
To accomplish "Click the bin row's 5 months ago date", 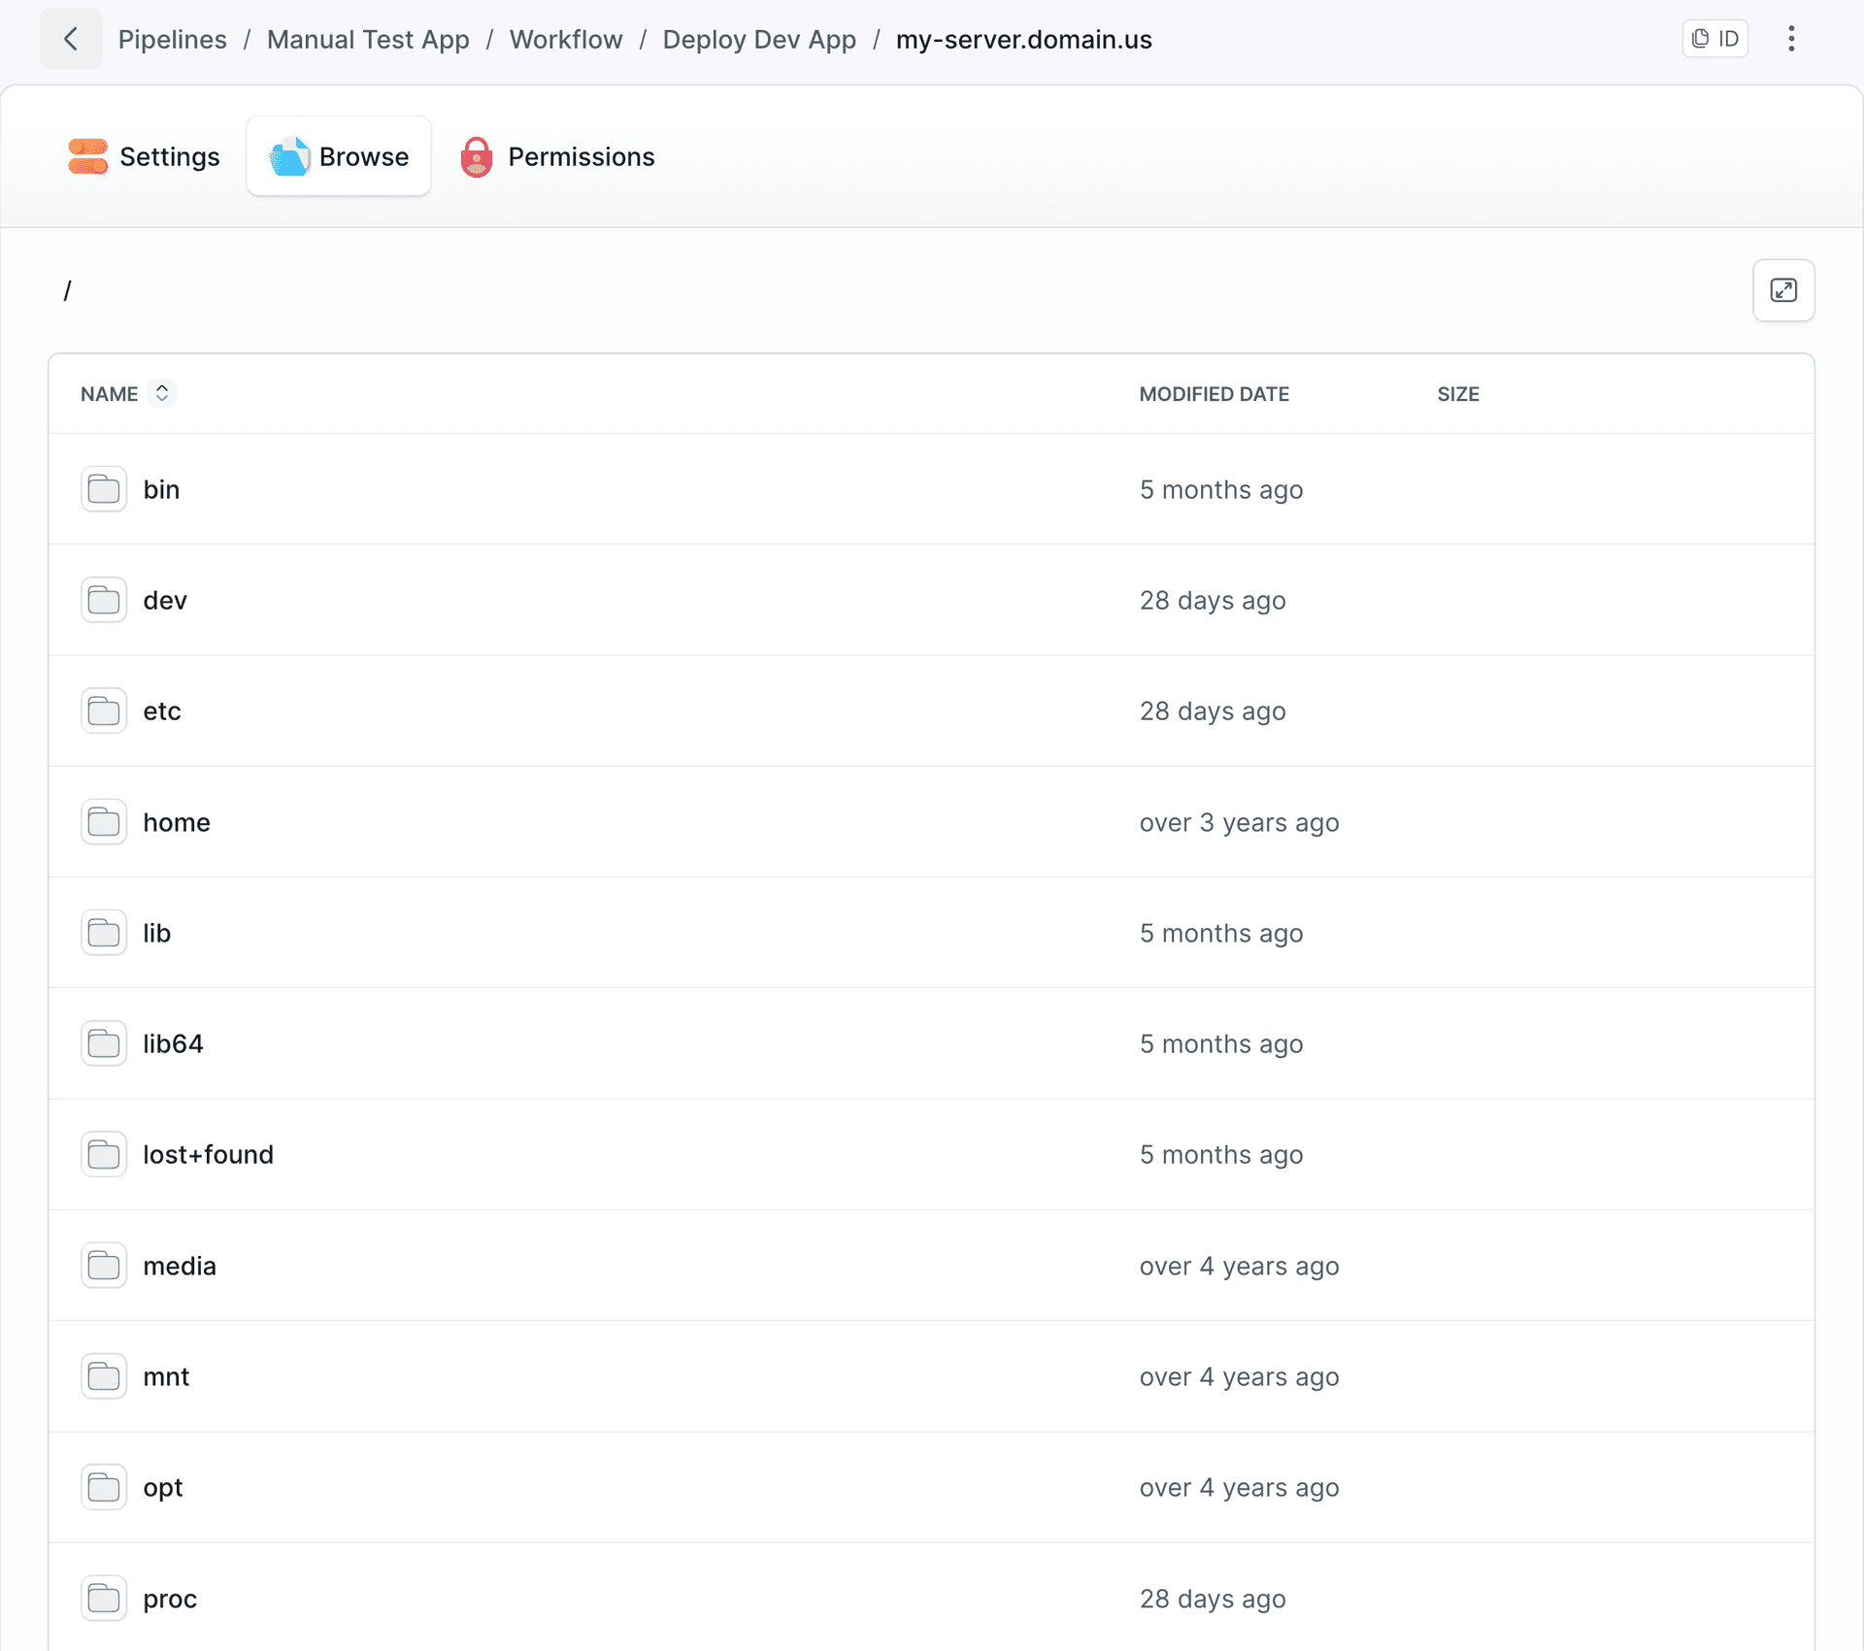I will pyautogui.click(x=1221, y=489).
